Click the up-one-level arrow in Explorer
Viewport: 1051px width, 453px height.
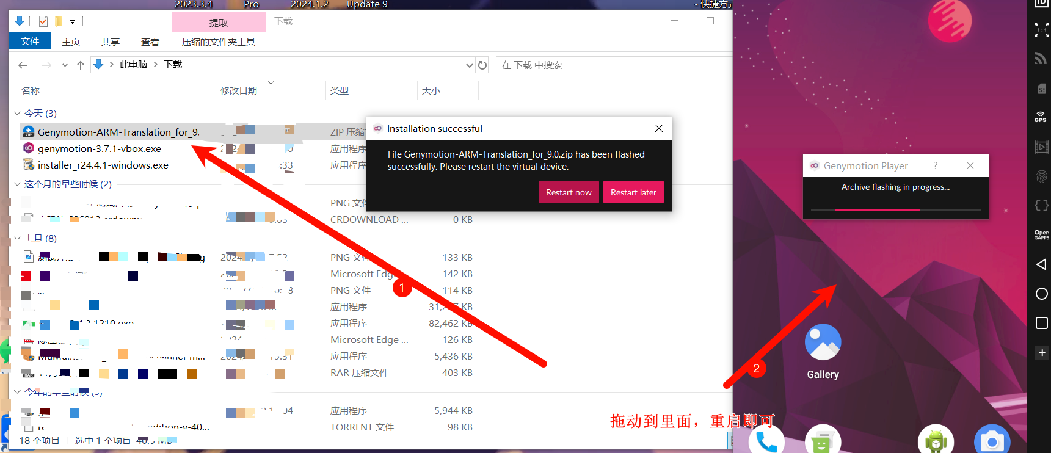(81, 65)
